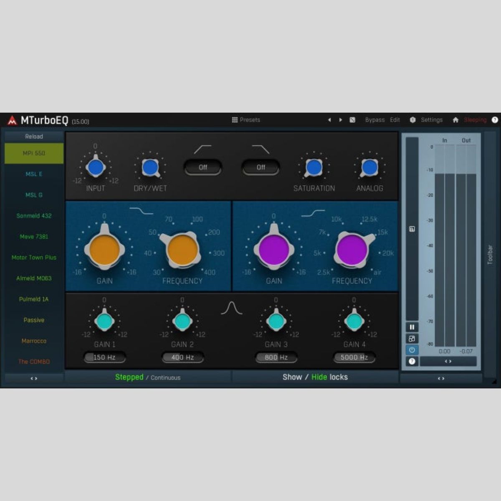
Task: Toggle Bypass in the title bar
Action: coord(375,120)
